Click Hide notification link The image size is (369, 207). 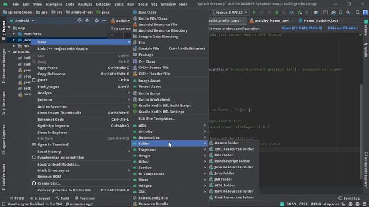tap(342, 28)
